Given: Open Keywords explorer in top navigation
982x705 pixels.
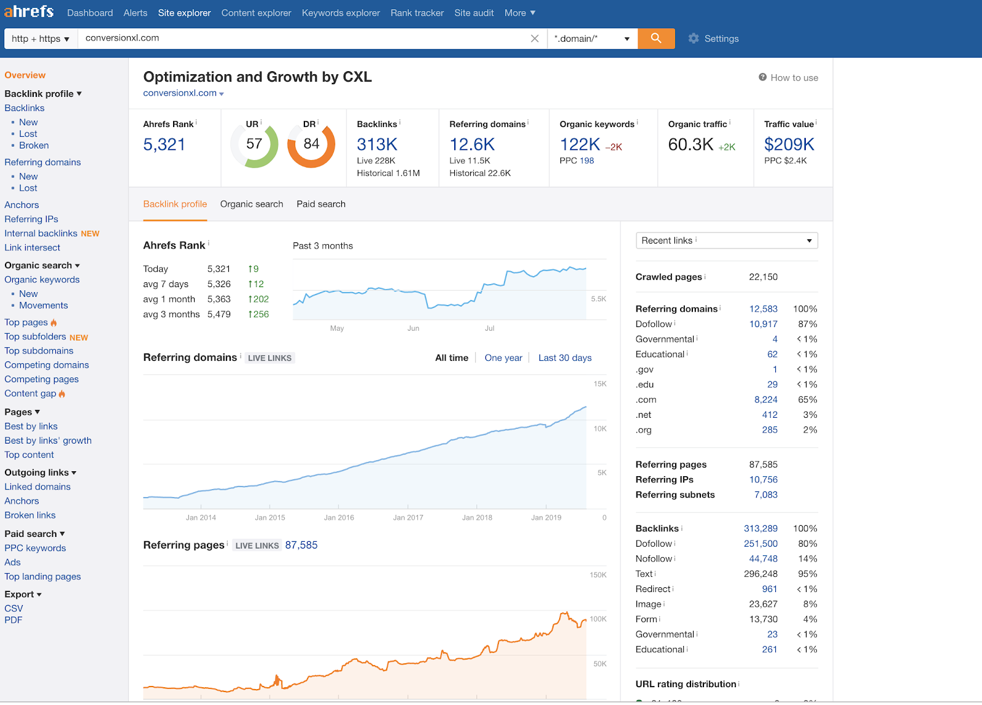Looking at the screenshot, I should (341, 13).
